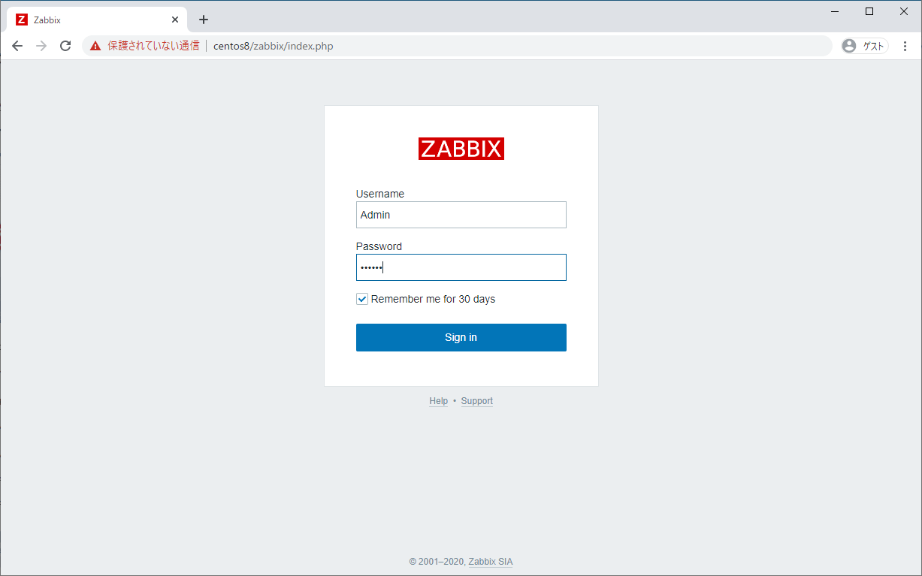922x576 pixels.
Task: Select the Zabbix browser tab
Action: click(97, 20)
